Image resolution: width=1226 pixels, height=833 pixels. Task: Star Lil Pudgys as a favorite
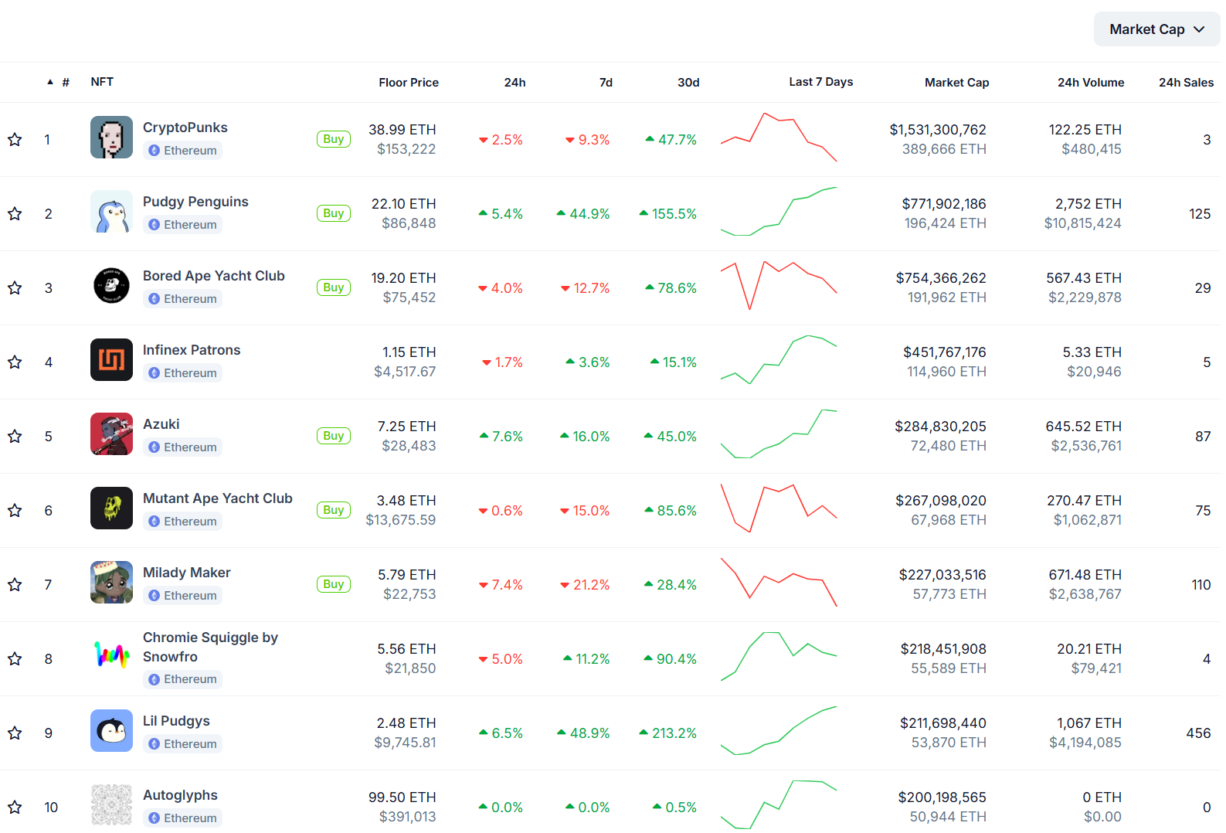click(15, 733)
